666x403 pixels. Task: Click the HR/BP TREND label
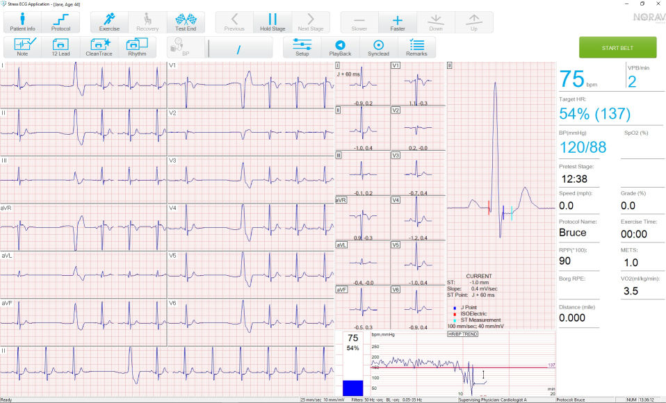[462, 334]
